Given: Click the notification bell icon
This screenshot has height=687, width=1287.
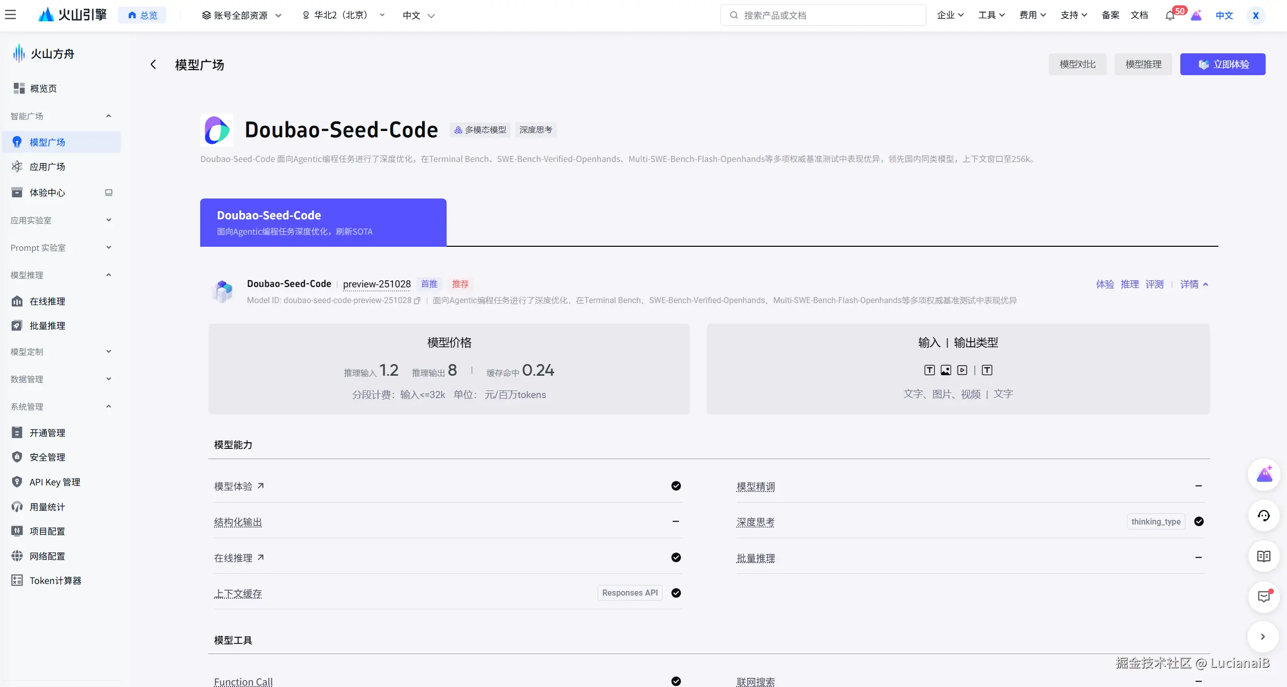Looking at the screenshot, I should click(1170, 15).
